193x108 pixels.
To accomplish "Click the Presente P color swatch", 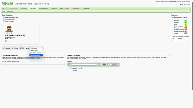I will pyautogui.click(x=186, y=21).
